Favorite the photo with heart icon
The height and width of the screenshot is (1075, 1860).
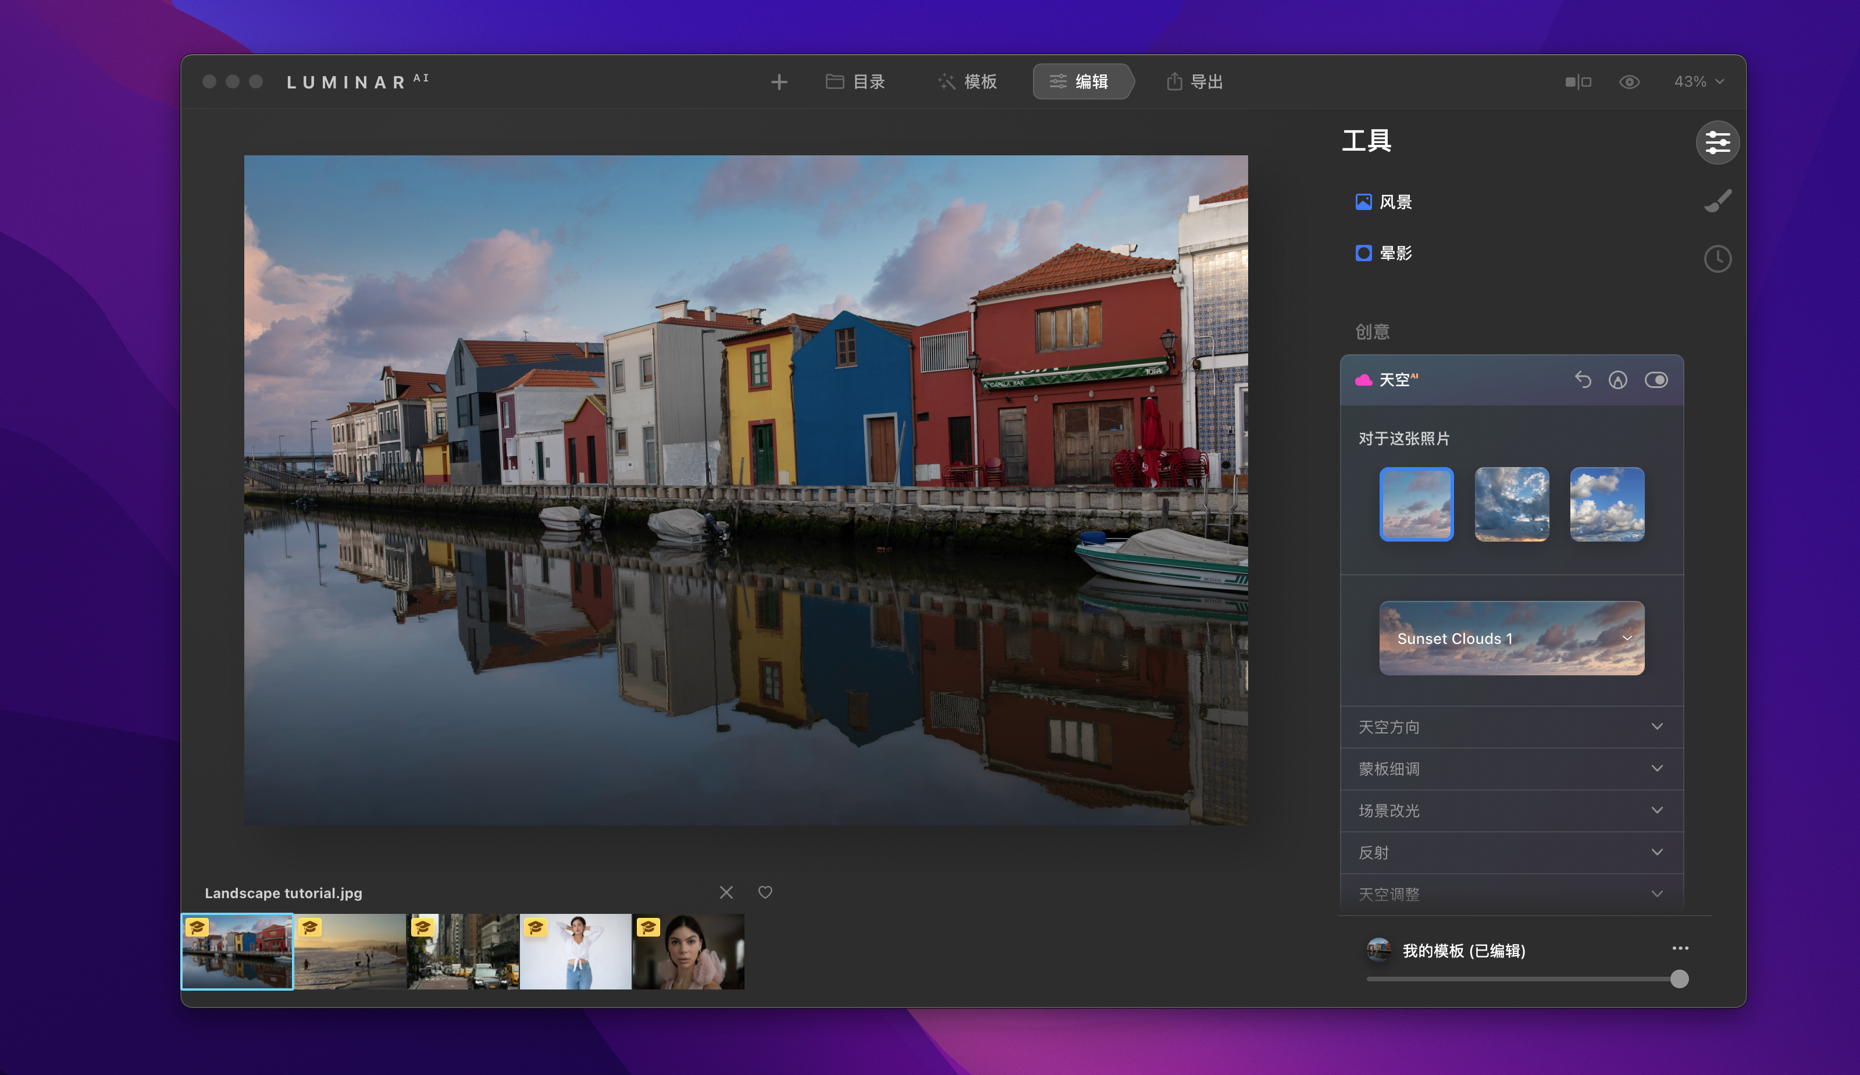tap(765, 892)
